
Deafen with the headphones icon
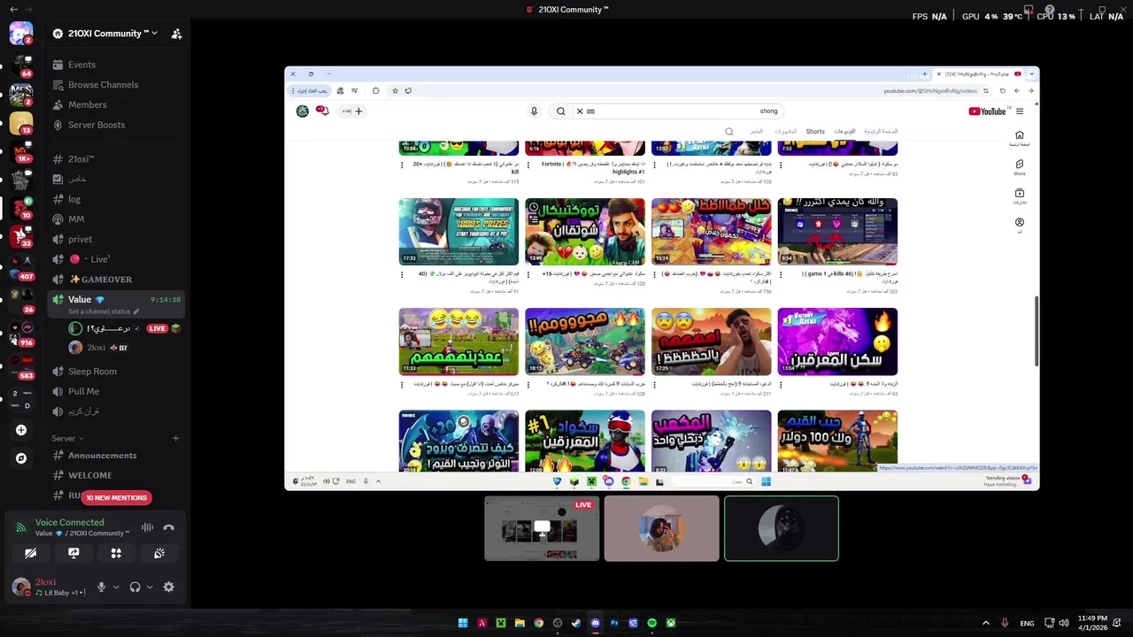pos(135,587)
